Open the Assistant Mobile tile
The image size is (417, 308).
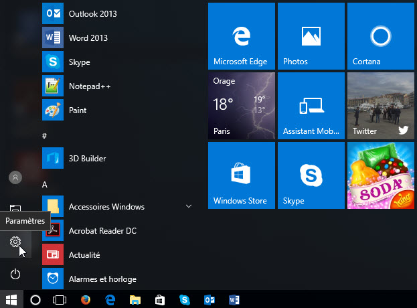(311, 106)
